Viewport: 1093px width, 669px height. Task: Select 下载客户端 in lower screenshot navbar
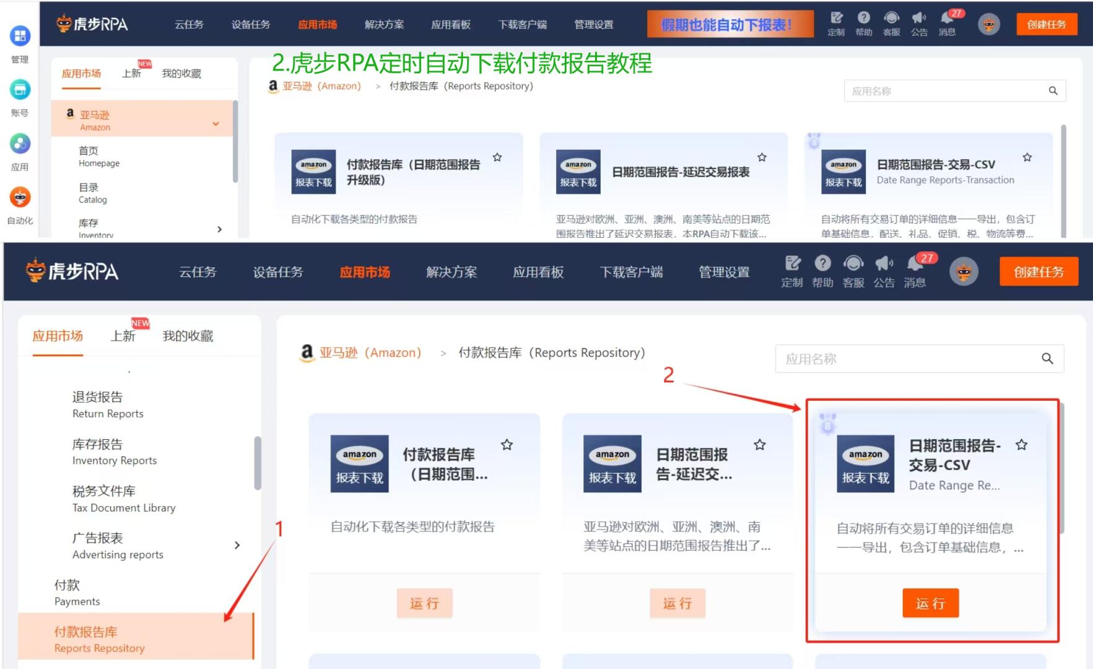[x=631, y=272]
